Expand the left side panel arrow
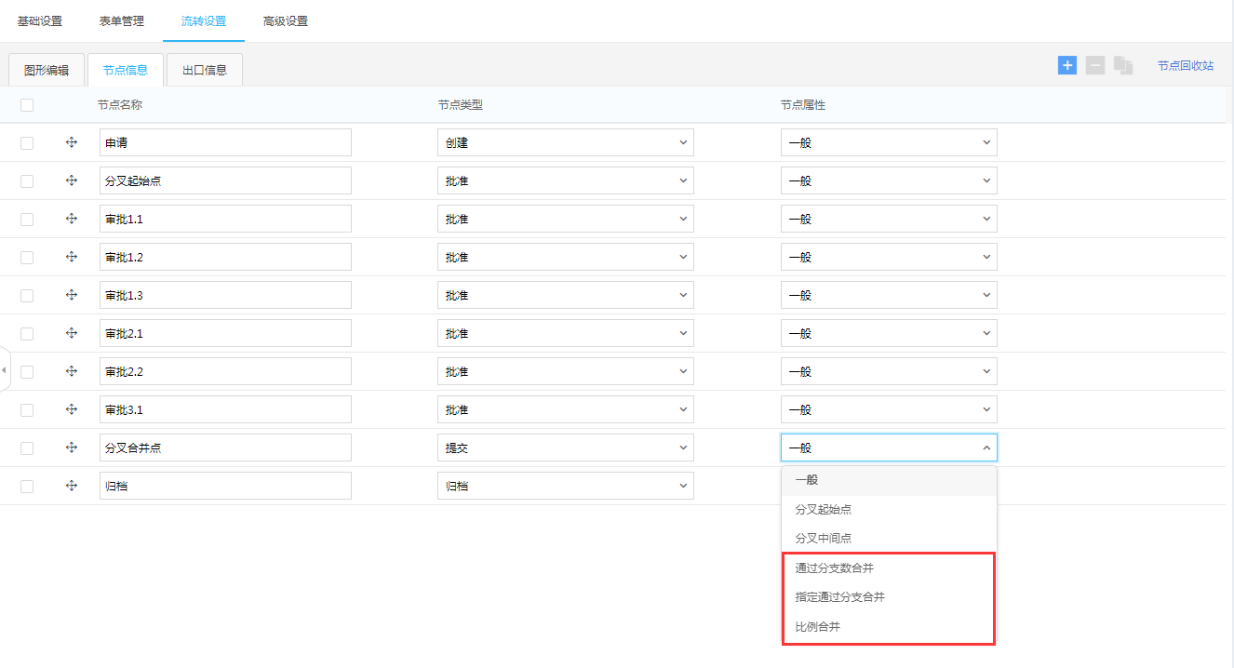 tap(4, 370)
